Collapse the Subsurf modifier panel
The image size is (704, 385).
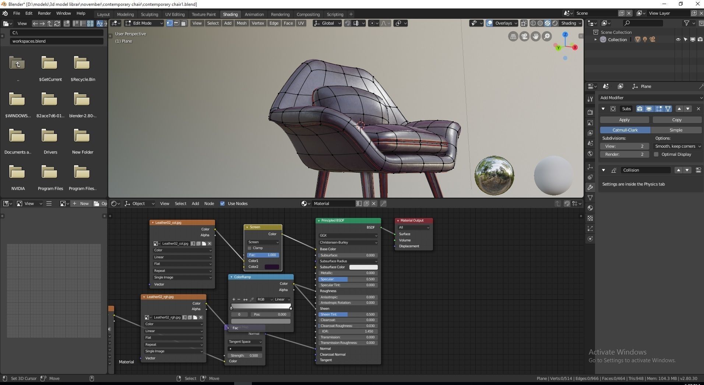(x=603, y=109)
